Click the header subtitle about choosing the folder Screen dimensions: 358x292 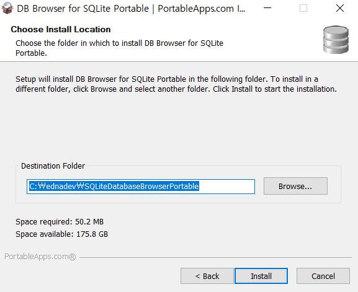[119, 48]
